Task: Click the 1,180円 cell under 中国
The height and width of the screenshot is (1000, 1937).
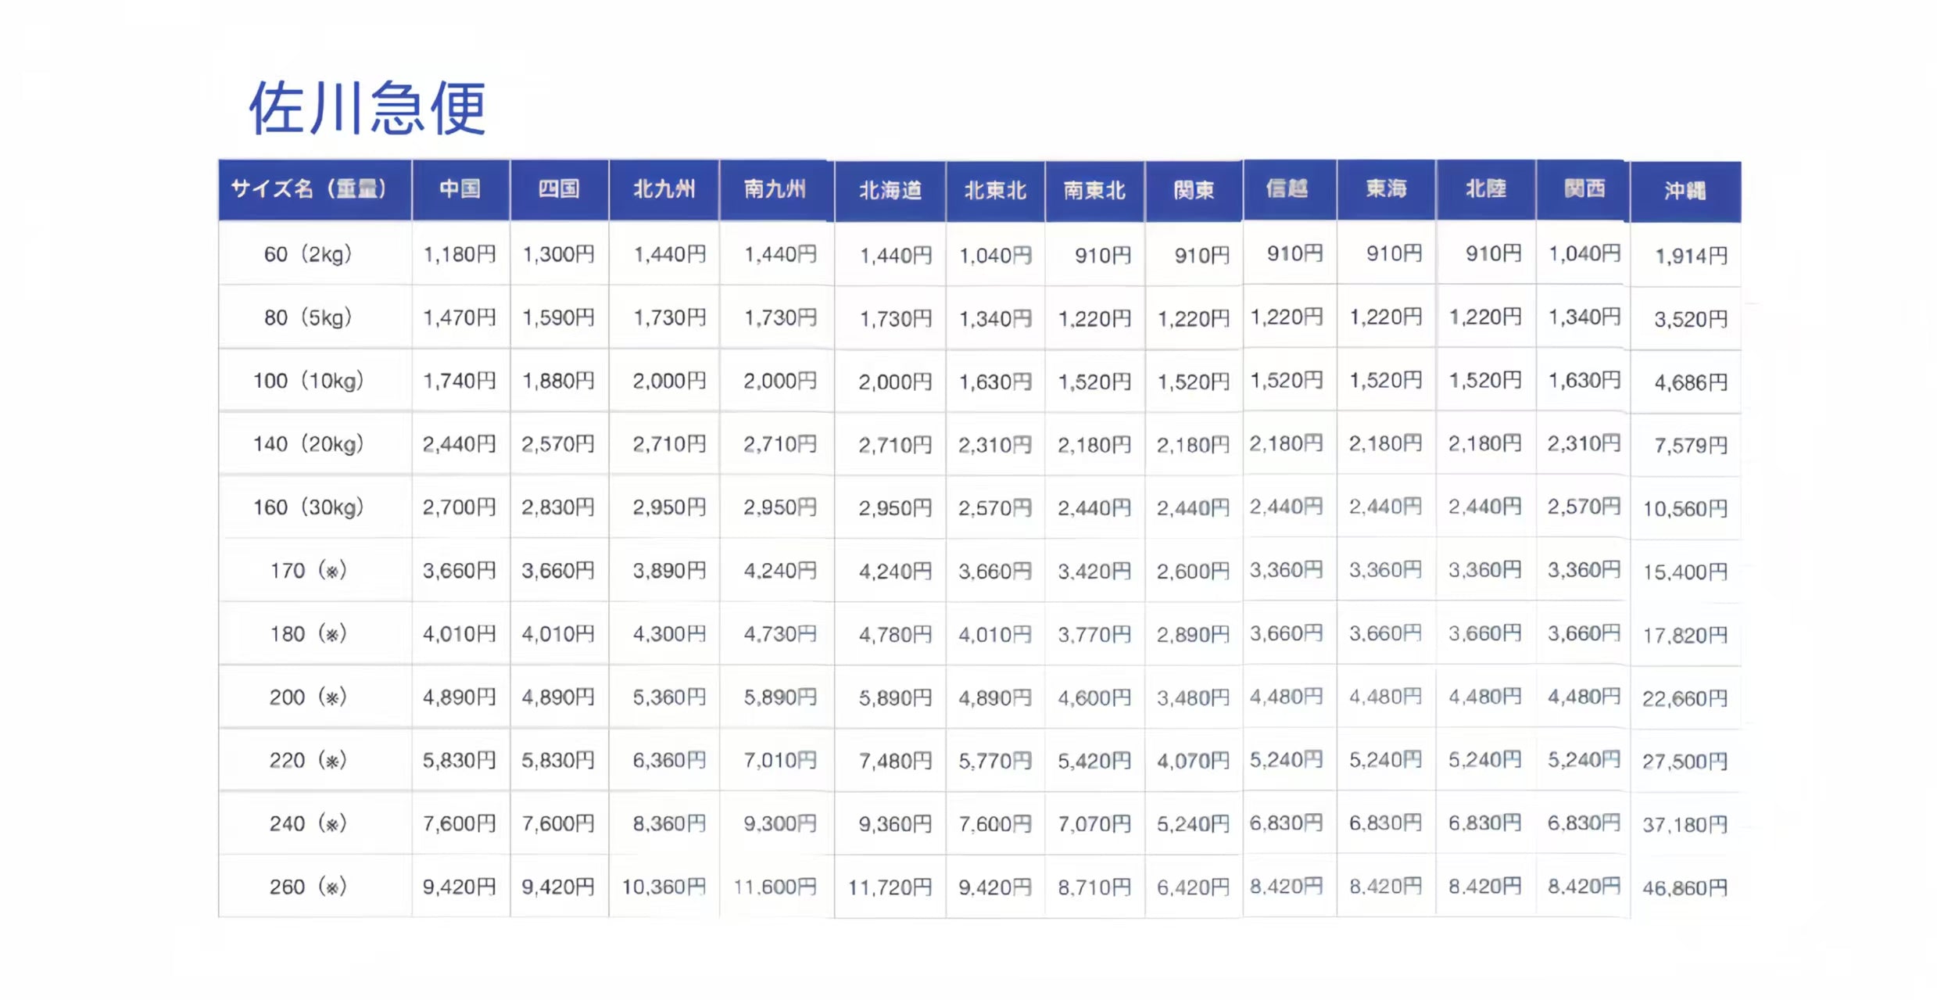Action: click(460, 254)
